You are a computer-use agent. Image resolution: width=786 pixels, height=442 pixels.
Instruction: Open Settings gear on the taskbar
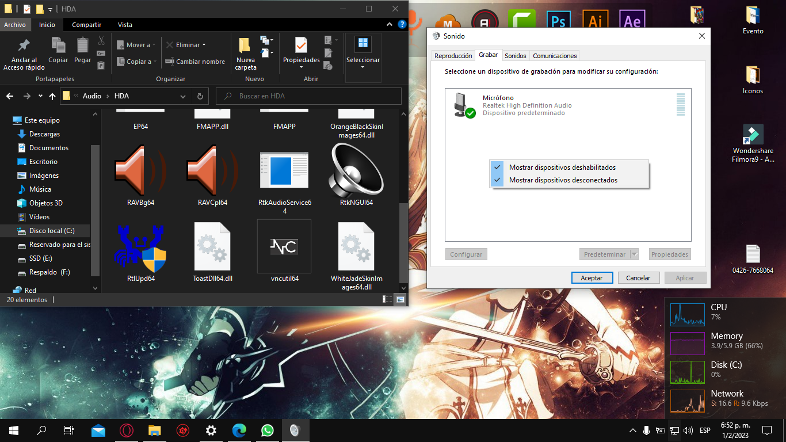click(211, 430)
